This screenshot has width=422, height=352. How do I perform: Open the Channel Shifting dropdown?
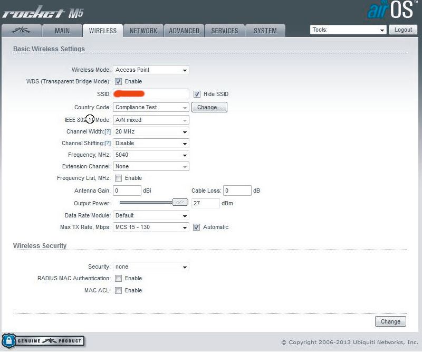coord(151,143)
